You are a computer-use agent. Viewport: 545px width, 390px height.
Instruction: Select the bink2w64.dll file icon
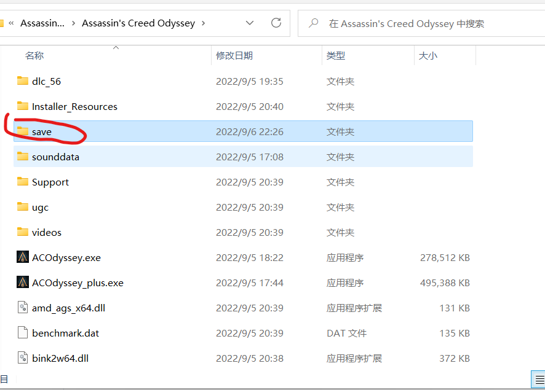pyautogui.click(x=23, y=357)
